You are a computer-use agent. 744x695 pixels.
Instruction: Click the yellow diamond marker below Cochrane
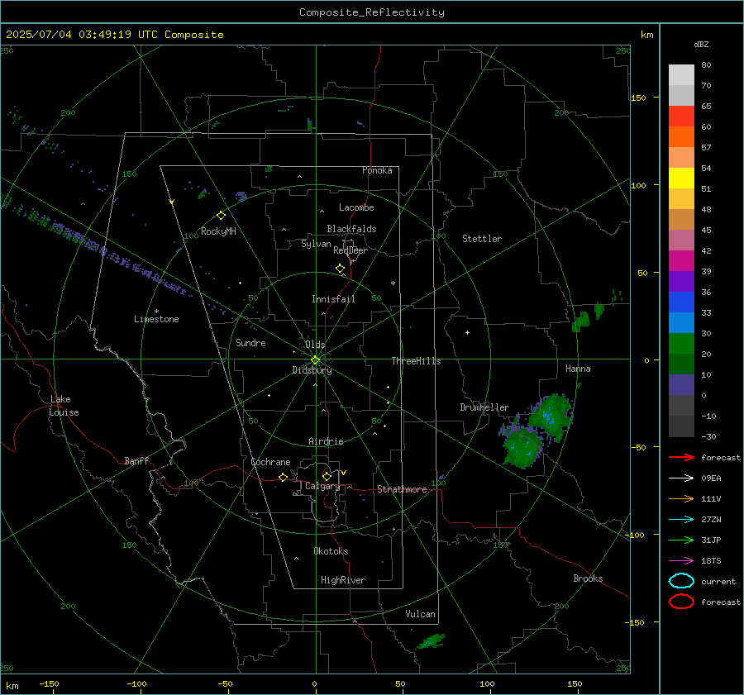(x=284, y=477)
